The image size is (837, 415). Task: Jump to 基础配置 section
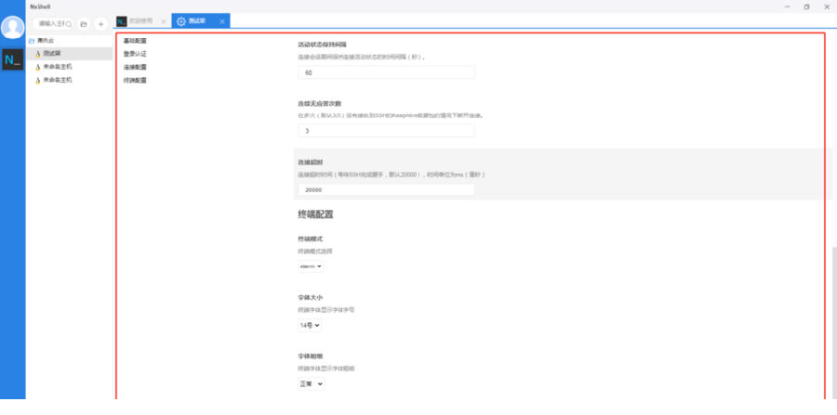click(x=135, y=41)
